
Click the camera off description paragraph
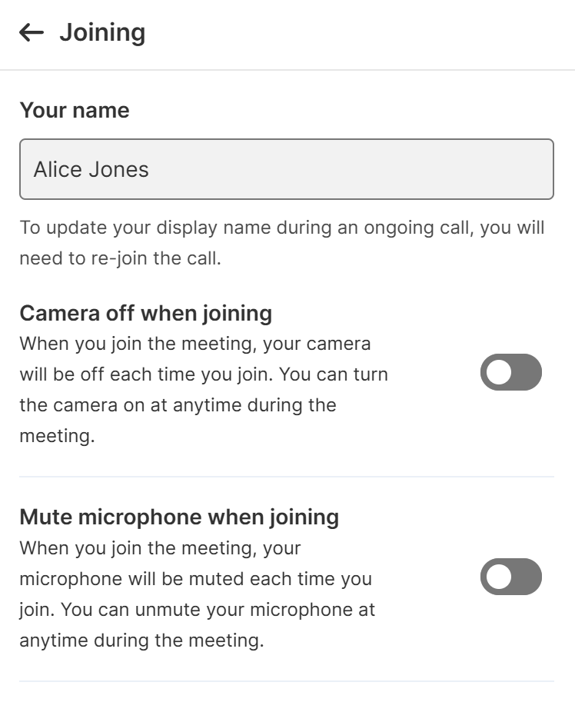click(203, 390)
